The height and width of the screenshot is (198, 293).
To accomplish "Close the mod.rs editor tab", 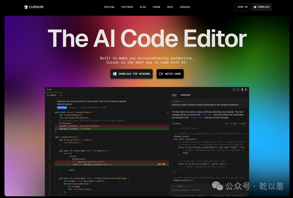I will 61,95.
